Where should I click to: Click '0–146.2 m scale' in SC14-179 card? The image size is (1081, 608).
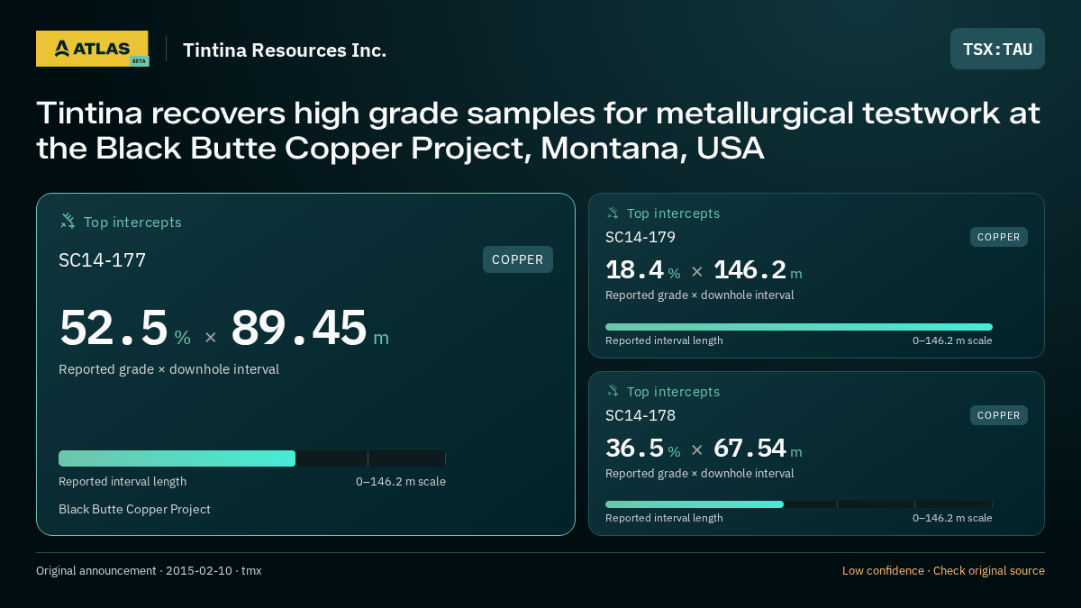pyautogui.click(x=952, y=340)
